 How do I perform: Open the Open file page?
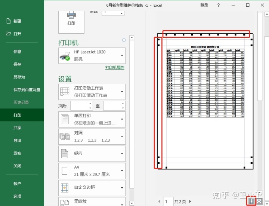[17, 34]
